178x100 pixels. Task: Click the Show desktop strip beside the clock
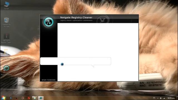177,98
